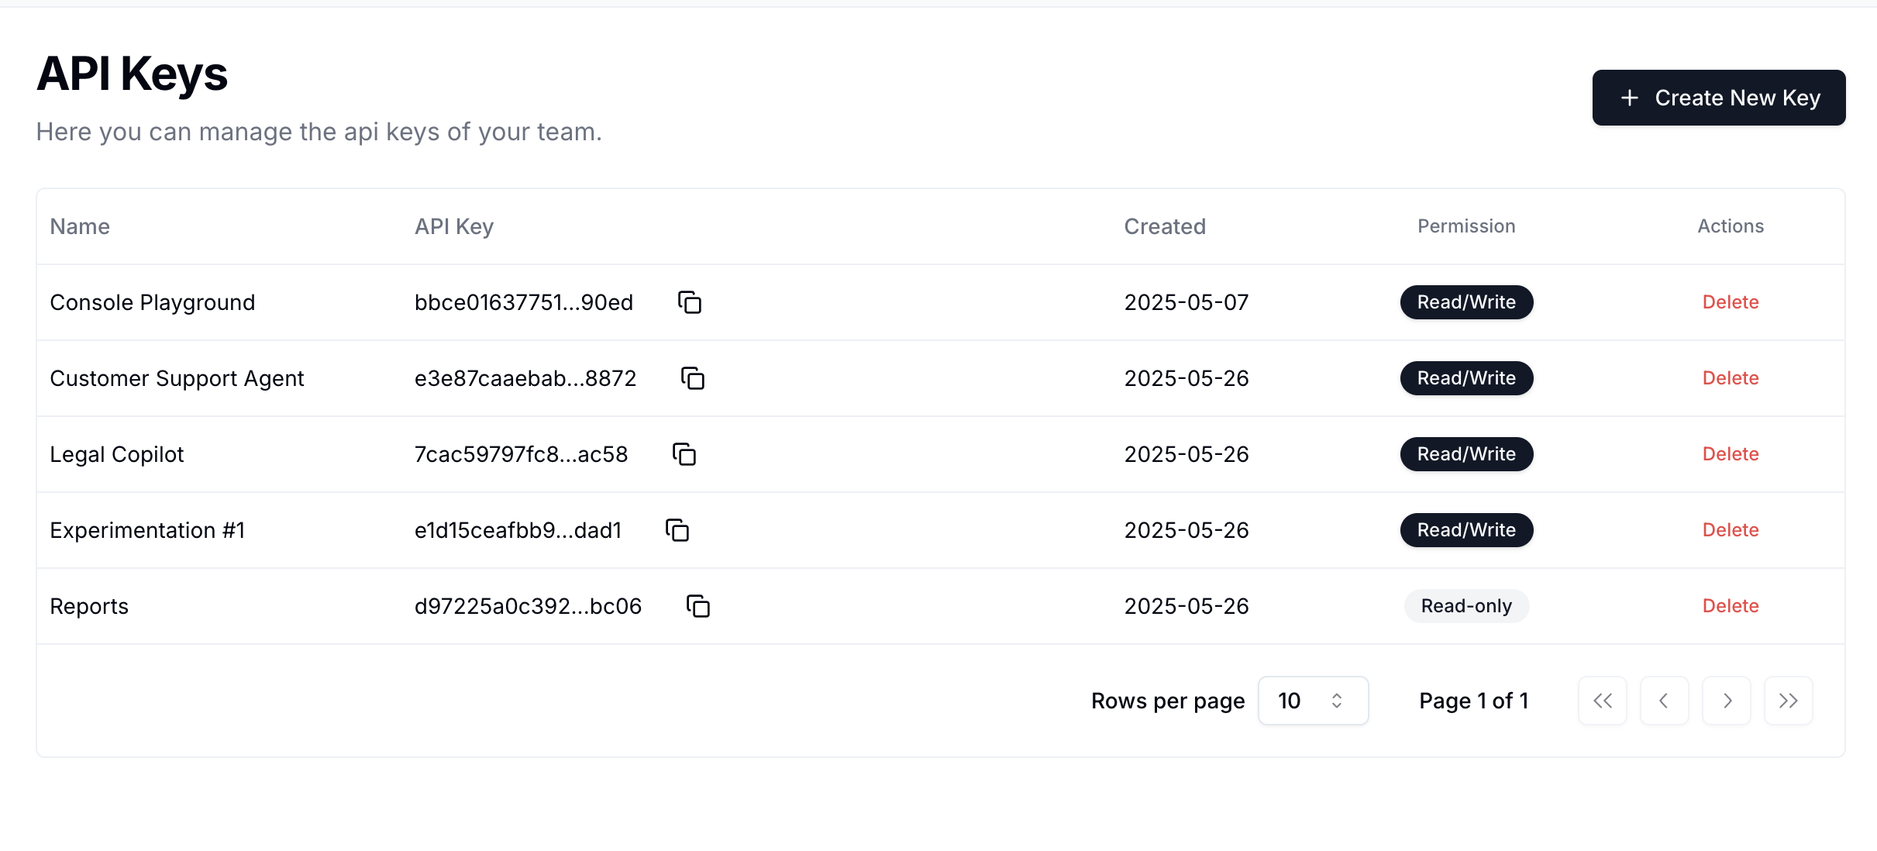Click the Read-only badge for Reports
Screen dimensions: 1877x851
1465,606
